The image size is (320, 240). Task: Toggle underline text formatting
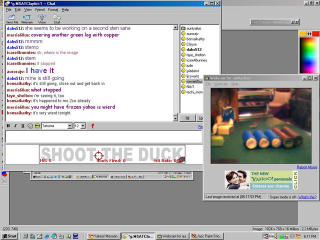click(x=22, y=126)
